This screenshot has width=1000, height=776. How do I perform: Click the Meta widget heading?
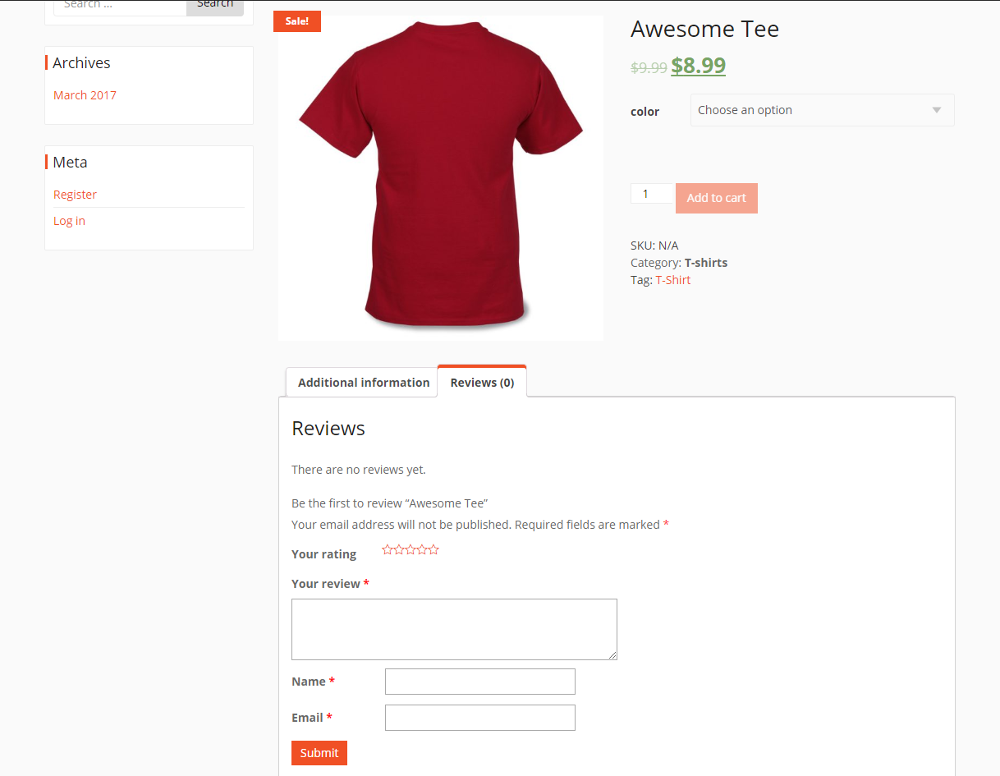(70, 163)
